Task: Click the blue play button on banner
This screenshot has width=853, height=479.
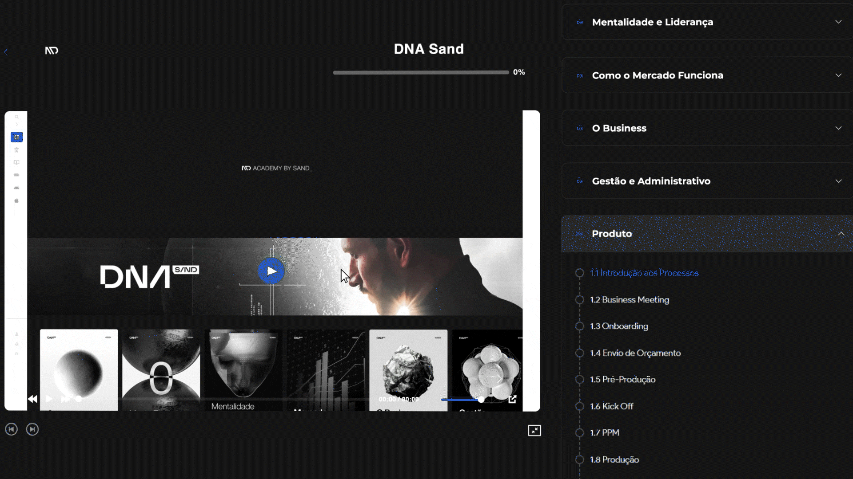Action: (x=271, y=271)
